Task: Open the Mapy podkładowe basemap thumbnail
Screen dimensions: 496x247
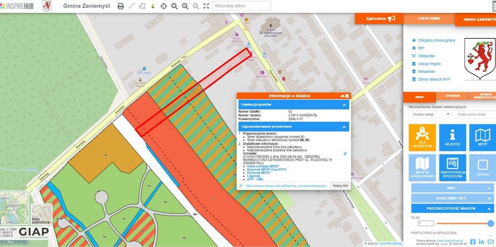Action: (42, 214)
